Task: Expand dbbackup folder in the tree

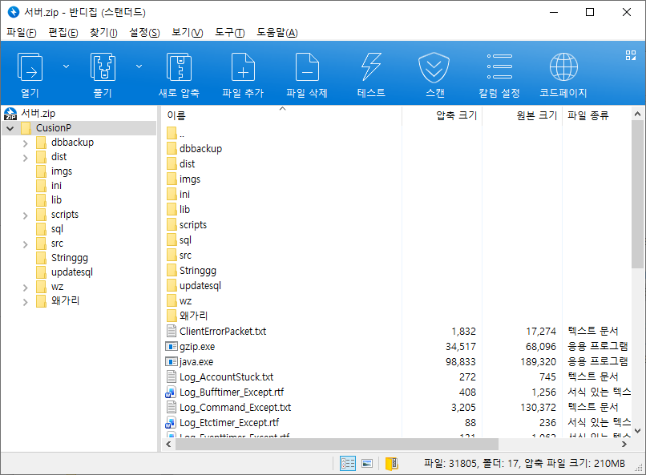Action: point(25,143)
